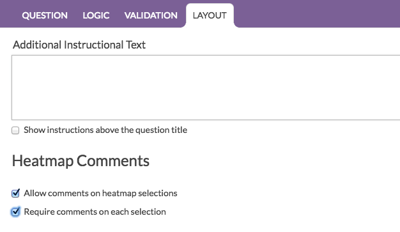
Task: Click the word 'Show' in the instructions option
Action: [35, 130]
